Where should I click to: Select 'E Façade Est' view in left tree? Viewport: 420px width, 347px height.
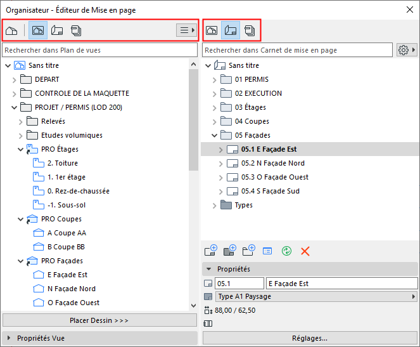point(68,275)
